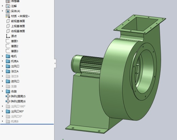Image resolution: width=177 pixels, height=140 pixels.
Task: Select the square outlet flange on the model
Action: point(140,24)
